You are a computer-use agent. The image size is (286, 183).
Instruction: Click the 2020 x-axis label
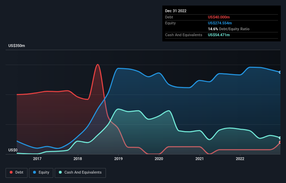(159, 159)
